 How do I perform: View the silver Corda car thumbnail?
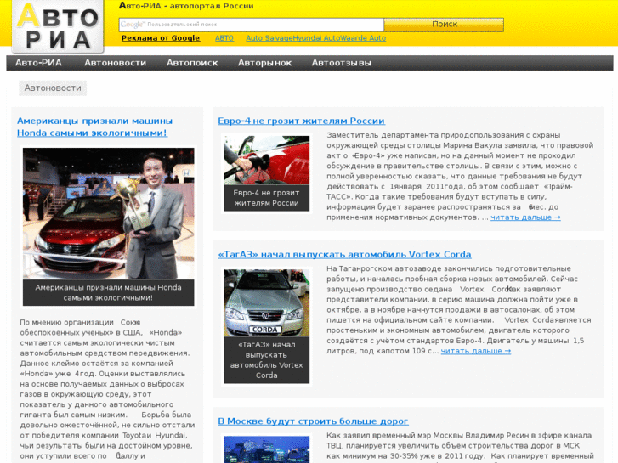266,303
